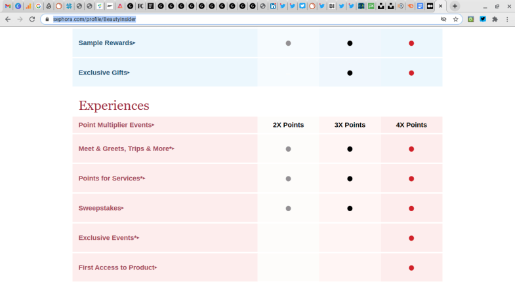The image size is (515, 289).
Task: Open the BI tab
Action: [x=332, y=6]
